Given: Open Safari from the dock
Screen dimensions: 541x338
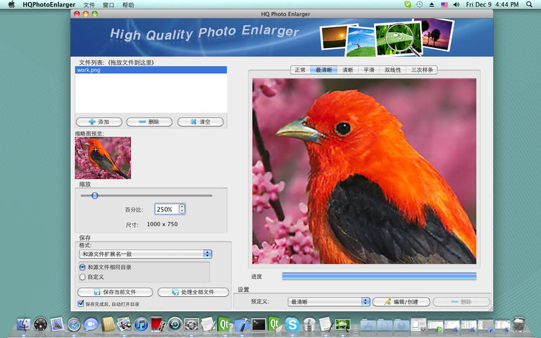Looking at the screenshot, I should tap(74, 324).
